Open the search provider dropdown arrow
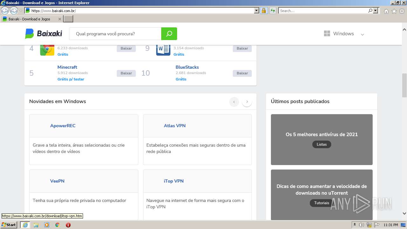 376,10
